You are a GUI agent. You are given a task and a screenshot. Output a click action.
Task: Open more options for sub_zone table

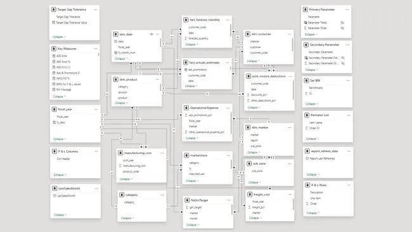[x=290, y=164]
